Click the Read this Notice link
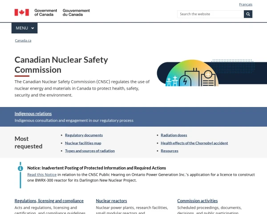267x214 pixels. point(42,175)
